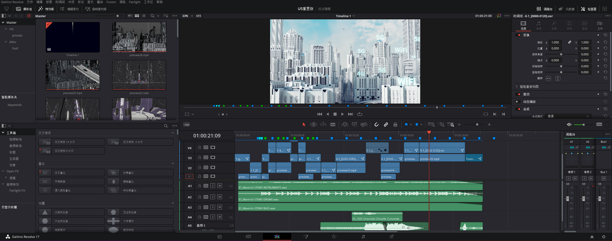Collapse the Master bin tree
Screen dimensions: 612x241
(x=3, y=22)
